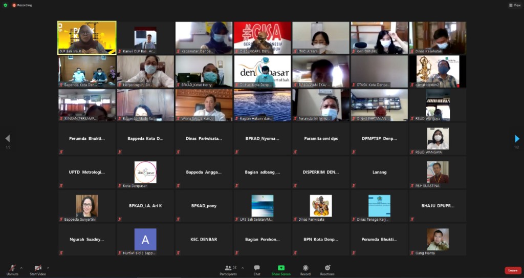Select the Lanang participant tile
524x278 pixels.
pos(379,173)
